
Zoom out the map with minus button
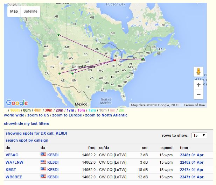pyautogui.click(x=198, y=94)
